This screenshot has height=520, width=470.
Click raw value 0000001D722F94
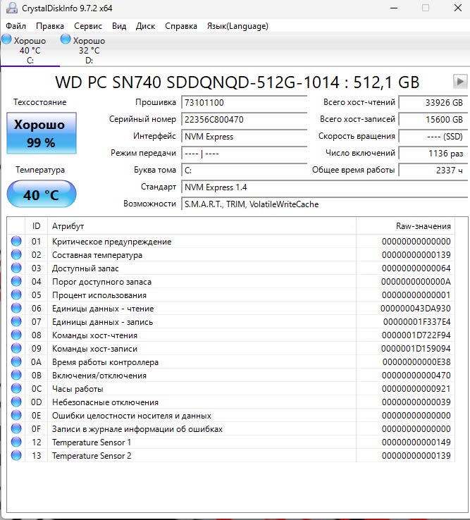coord(416,335)
